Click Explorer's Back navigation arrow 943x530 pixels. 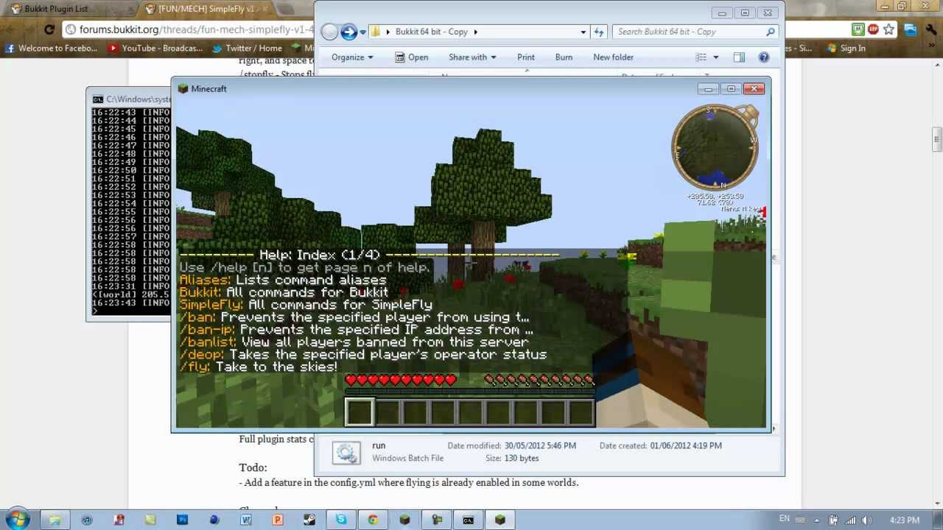click(x=329, y=32)
